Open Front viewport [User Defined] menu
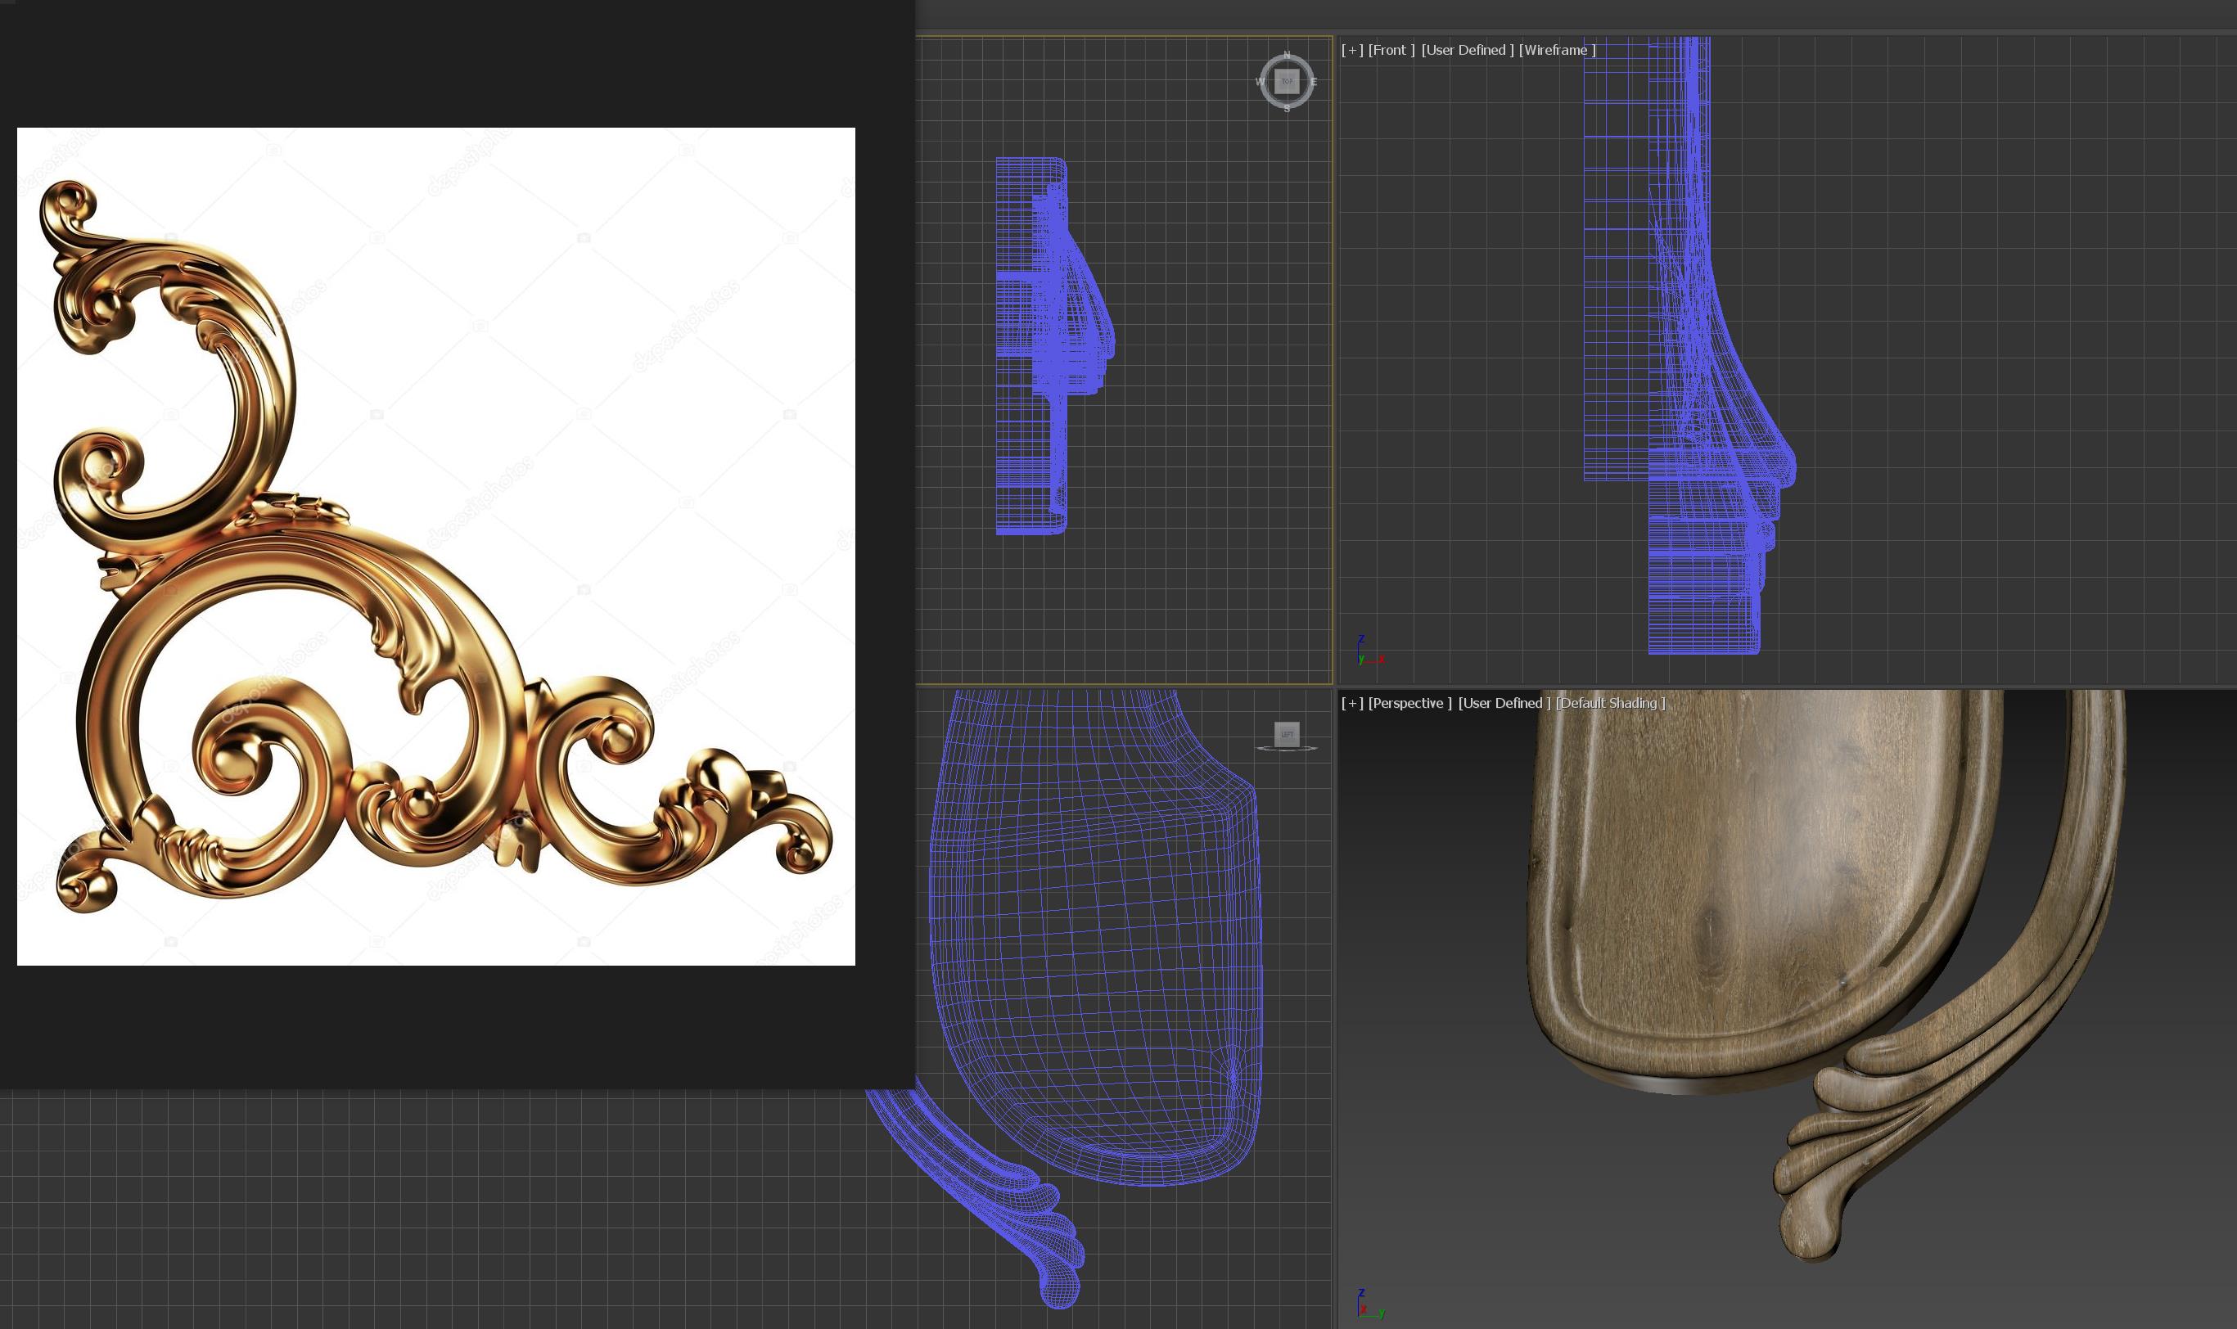Screen dimensions: 2237x1329 (x=1468, y=50)
